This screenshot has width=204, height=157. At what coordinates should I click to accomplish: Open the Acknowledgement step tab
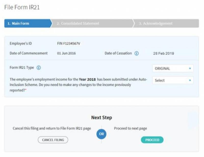click(x=165, y=23)
